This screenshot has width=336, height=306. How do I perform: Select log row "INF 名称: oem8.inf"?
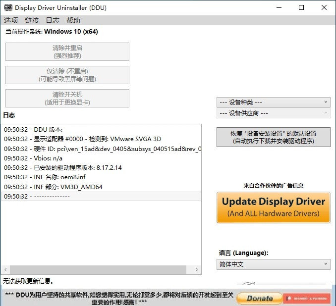tap(101, 177)
